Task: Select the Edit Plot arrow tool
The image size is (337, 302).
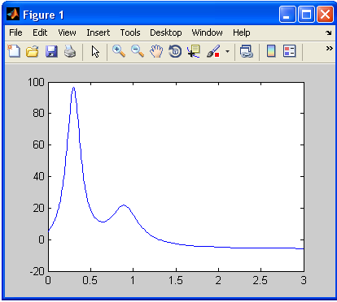Action: (95, 51)
